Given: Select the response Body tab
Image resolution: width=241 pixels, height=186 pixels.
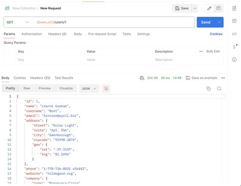Looking at the screenshot, I should tap(6, 78).
